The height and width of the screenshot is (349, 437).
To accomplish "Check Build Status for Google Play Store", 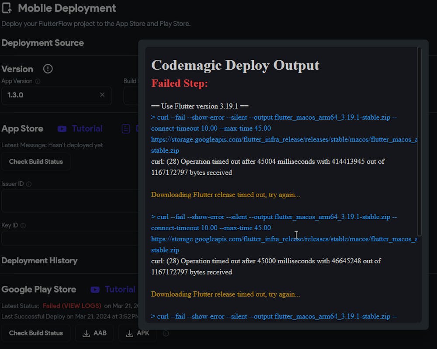I will coord(36,333).
